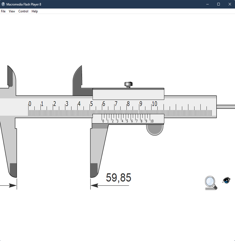Viewport: 235px width, 241px height.
Task: Open the File menu
Action: point(3,11)
